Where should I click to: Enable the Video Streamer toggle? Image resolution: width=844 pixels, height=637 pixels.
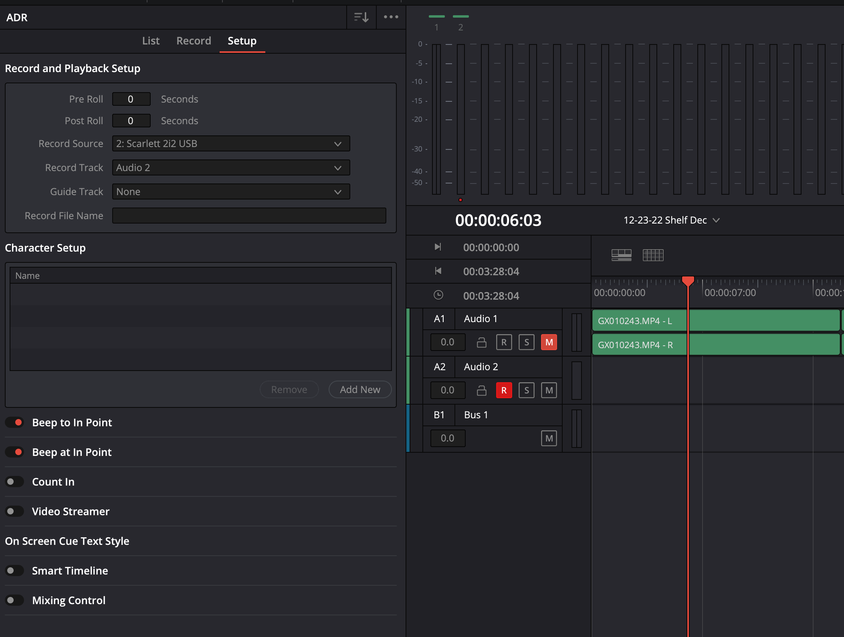pyautogui.click(x=15, y=511)
